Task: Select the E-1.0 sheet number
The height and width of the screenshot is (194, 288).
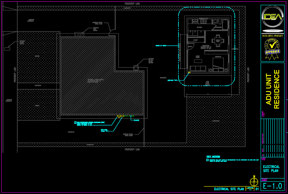Action: pos(272,186)
